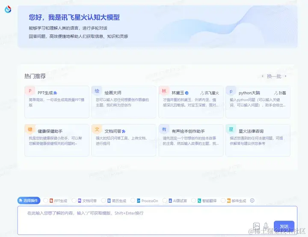Select the PPT生成 plugin radio button
The height and width of the screenshot is (237, 308).
tap(45, 201)
